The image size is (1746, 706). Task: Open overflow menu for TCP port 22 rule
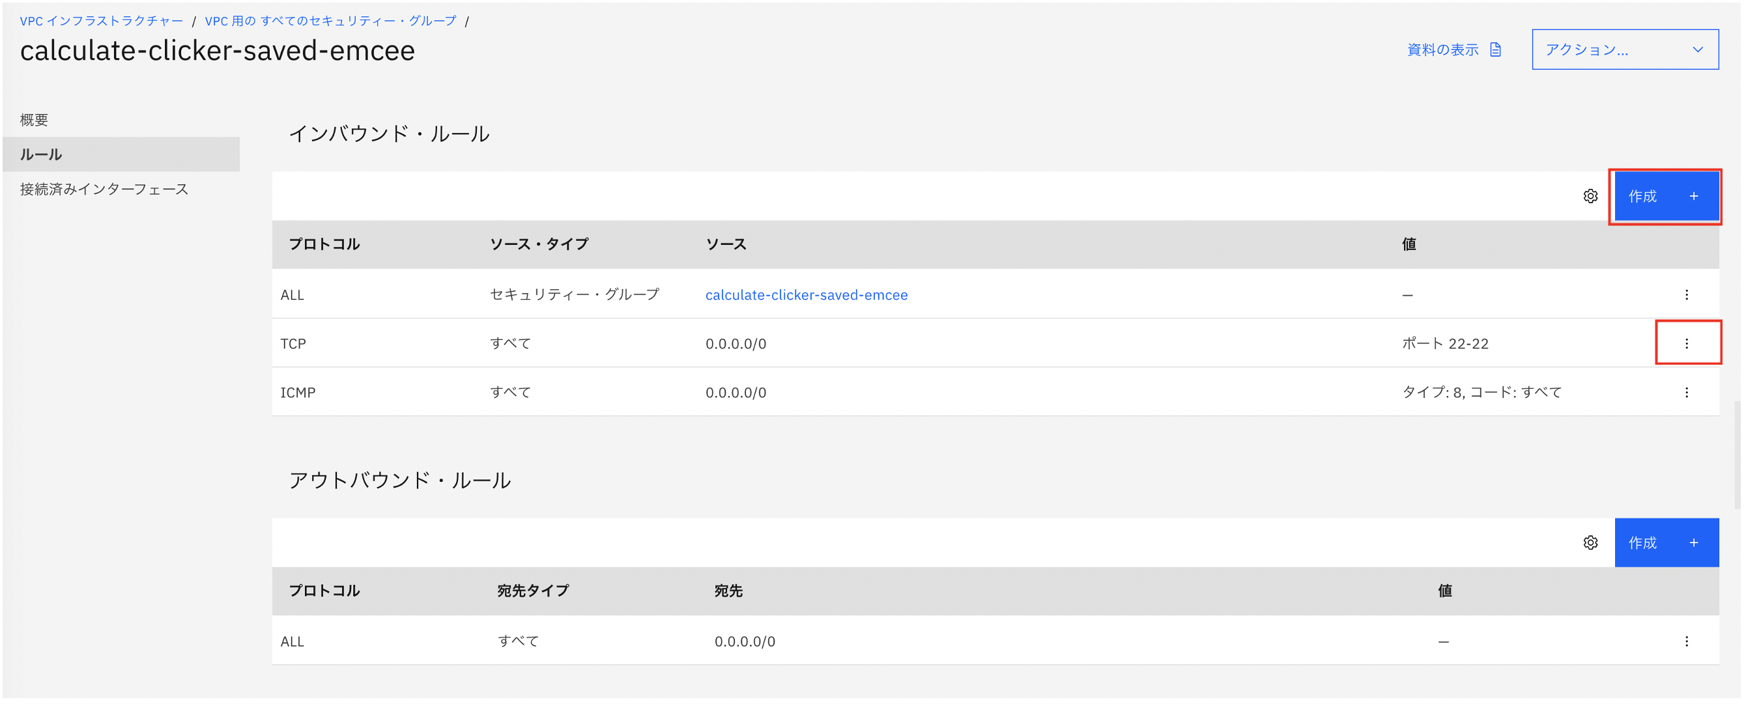[1686, 343]
